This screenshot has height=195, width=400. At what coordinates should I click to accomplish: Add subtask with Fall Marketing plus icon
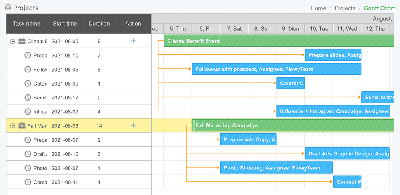[x=133, y=126]
